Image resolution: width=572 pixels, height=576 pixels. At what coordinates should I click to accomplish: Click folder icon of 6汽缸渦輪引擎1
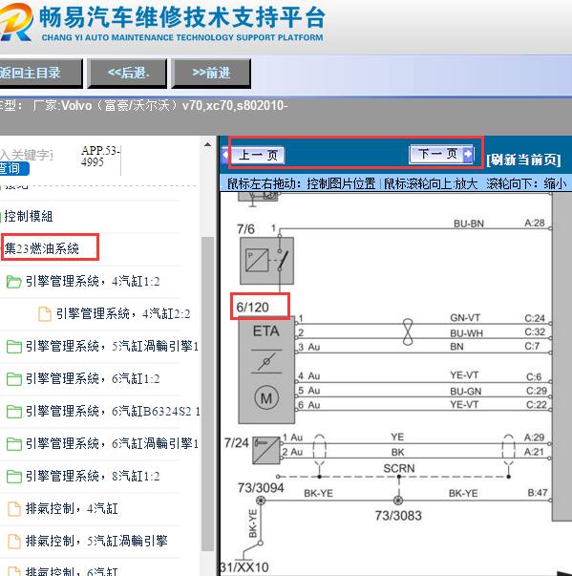point(14,444)
